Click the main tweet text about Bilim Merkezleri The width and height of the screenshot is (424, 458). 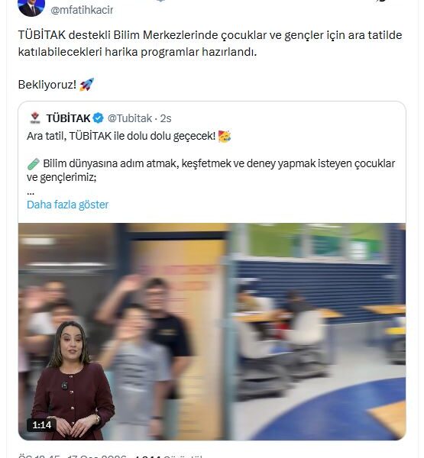pos(210,44)
